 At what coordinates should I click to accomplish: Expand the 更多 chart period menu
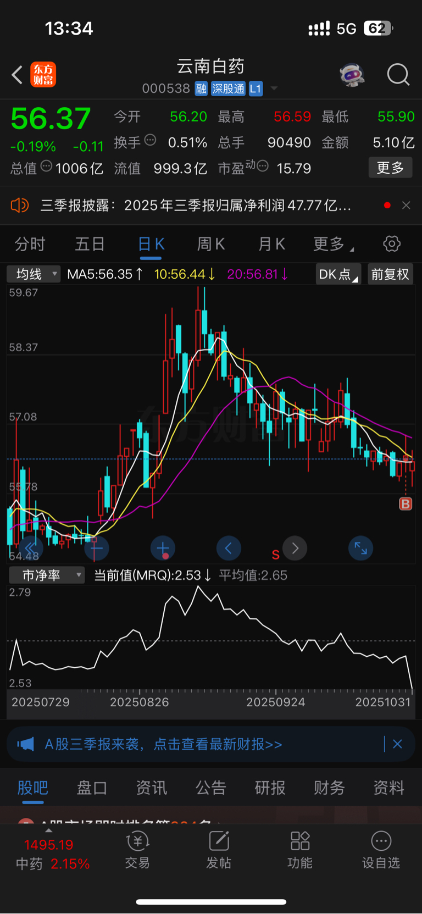pyautogui.click(x=333, y=244)
